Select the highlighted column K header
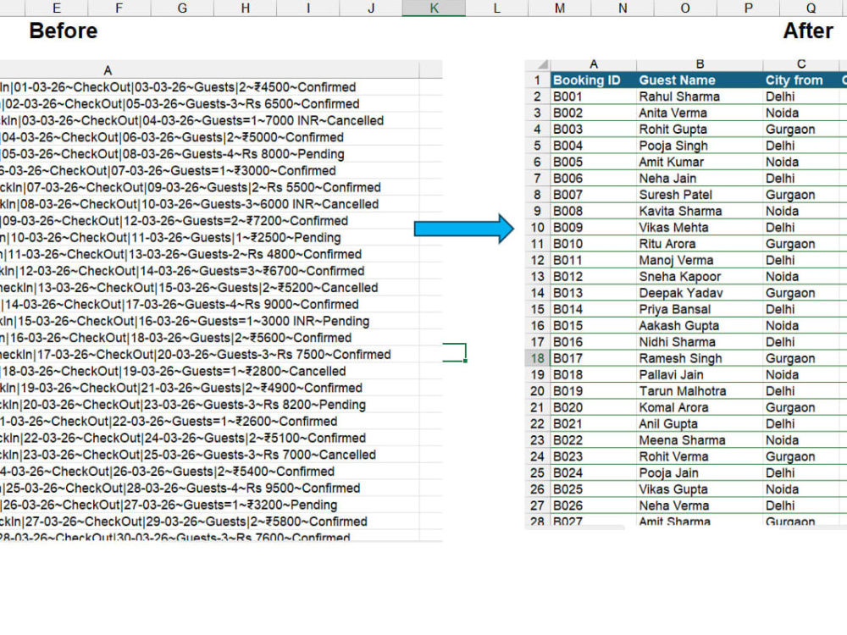Image resolution: width=847 pixels, height=635 pixels. point(434,8)
